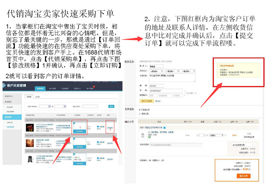The height and width of the screenshot is (191, 271).
Task: Click the blue search button
Action: pos(111,106)
